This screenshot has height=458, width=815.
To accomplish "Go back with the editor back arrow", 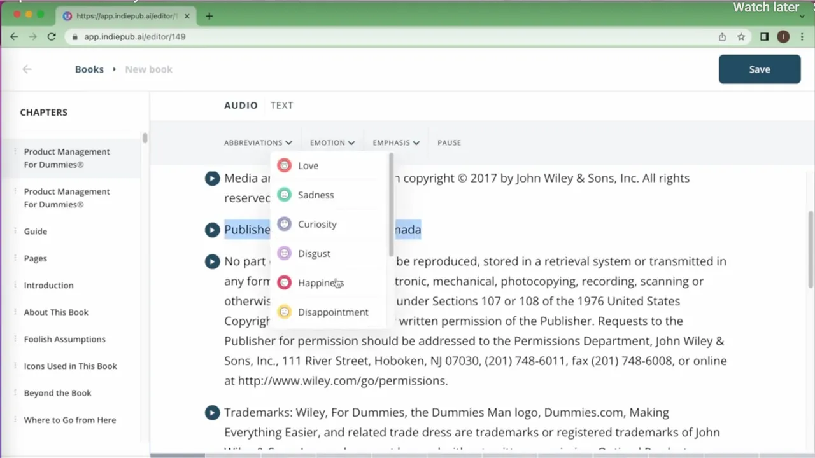I will [x=27, y=69].
